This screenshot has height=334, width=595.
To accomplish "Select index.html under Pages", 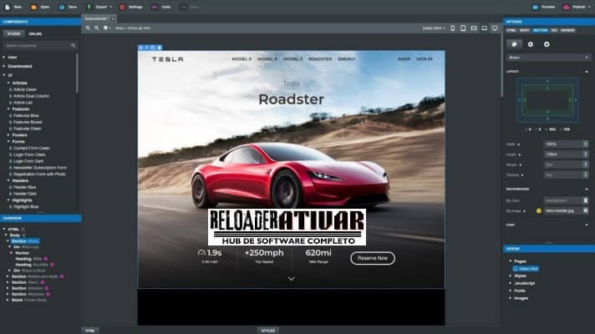I will (x=526, y=269).
